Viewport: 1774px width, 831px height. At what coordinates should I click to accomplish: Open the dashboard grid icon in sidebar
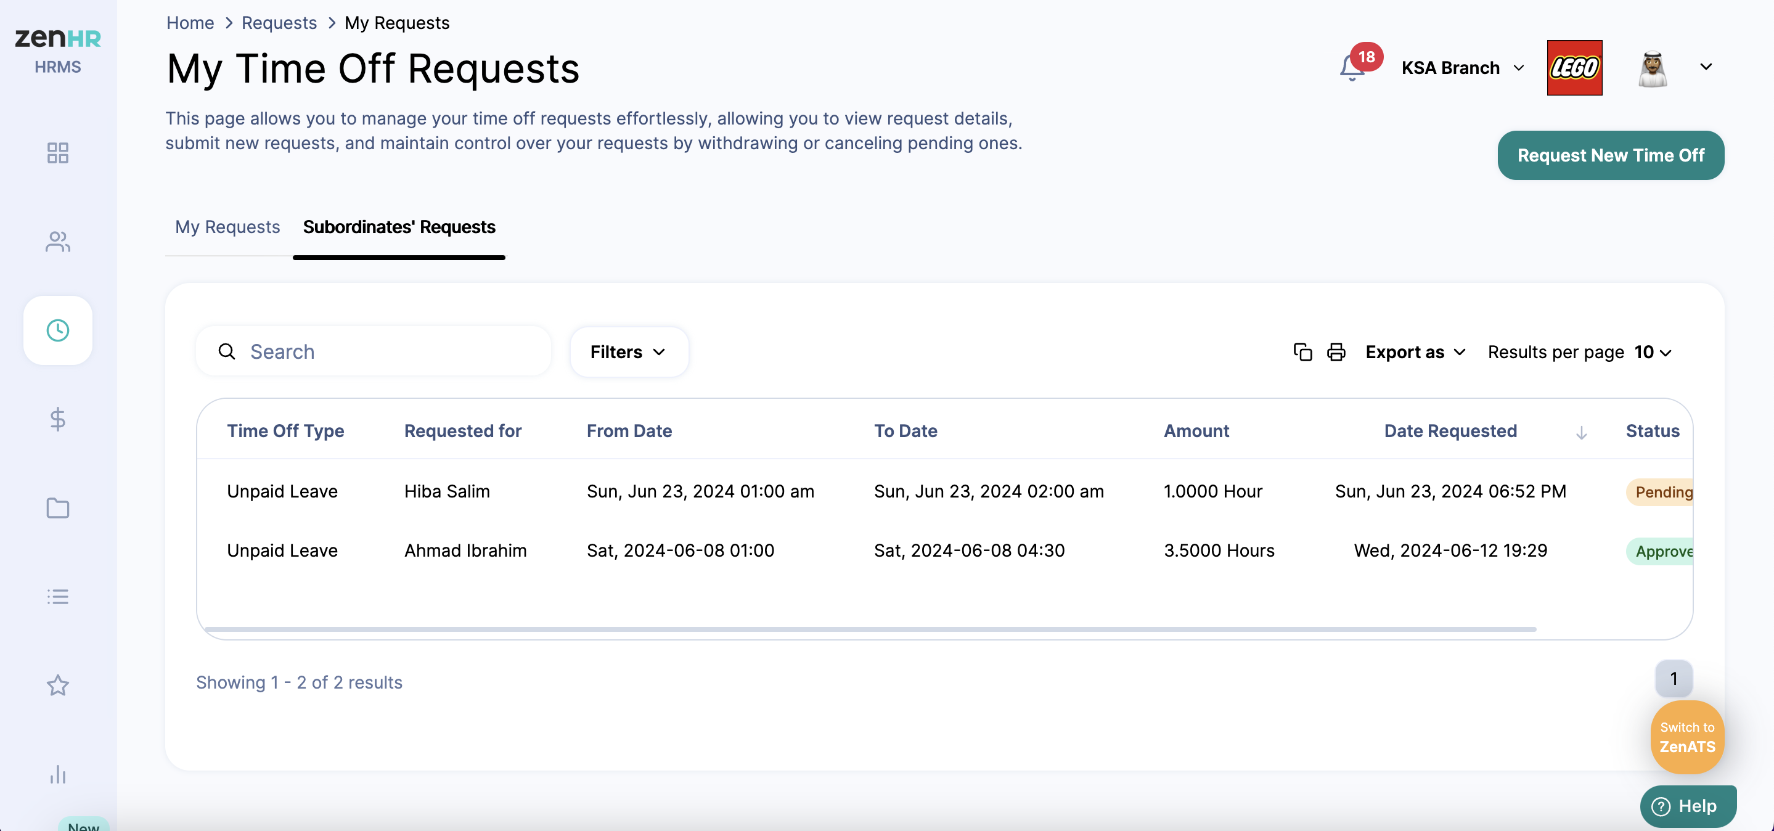[58, 153]
